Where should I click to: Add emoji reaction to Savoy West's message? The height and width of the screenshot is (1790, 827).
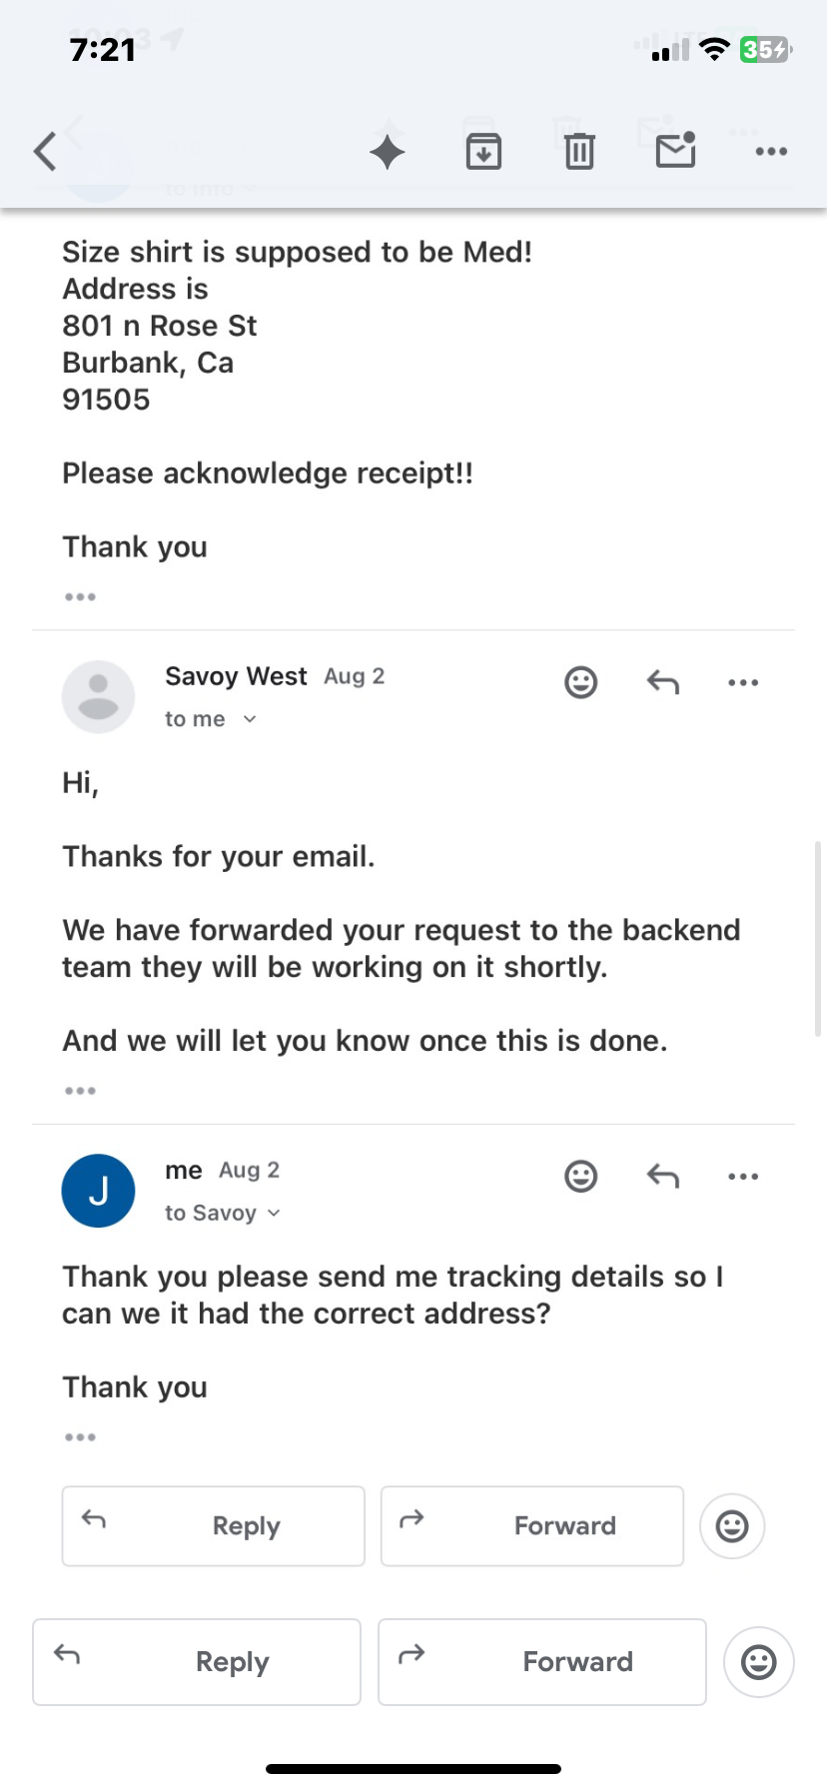click(580, 682)
